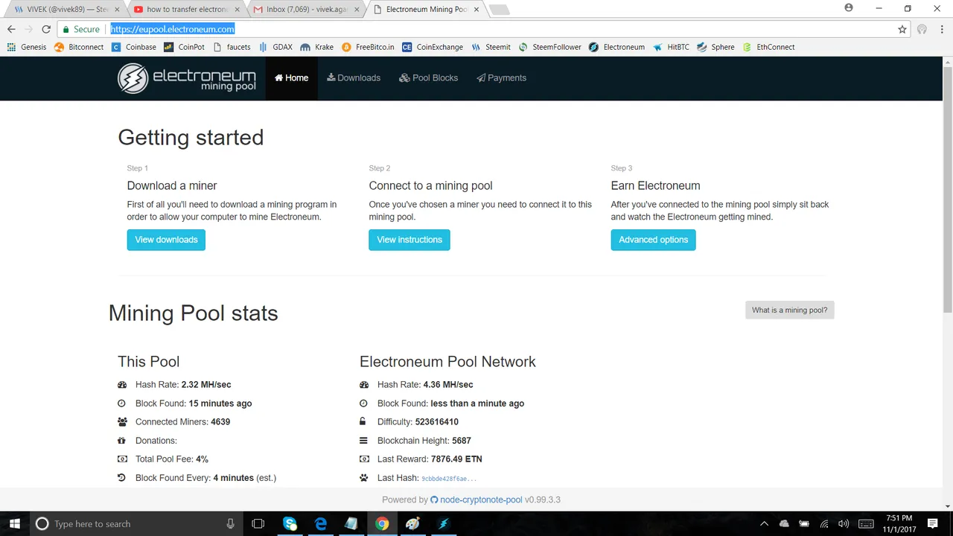Switch to the VIVEK (@vivek89) Steemit tab
This screenshot has width=953, height=536.
[66, 10]
